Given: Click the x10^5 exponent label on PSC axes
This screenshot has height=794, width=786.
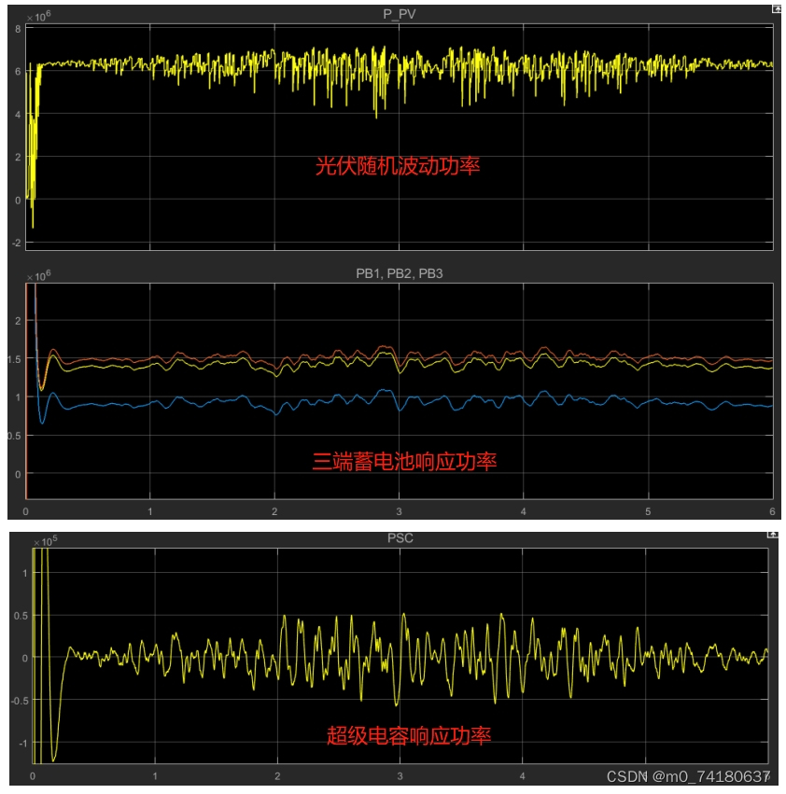Looking at the screenshot, I should (x=46, y=541).
